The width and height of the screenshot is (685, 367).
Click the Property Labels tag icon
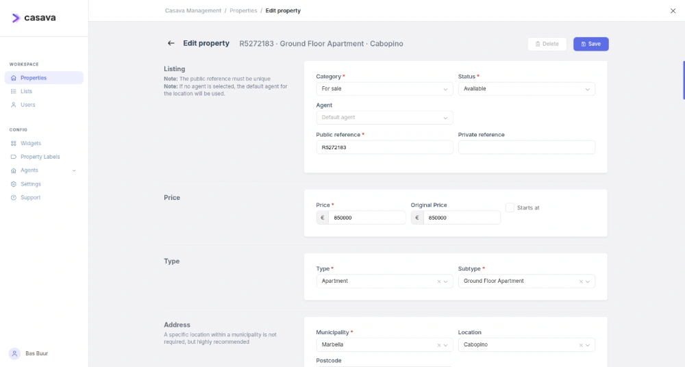[x=14, y=157]
